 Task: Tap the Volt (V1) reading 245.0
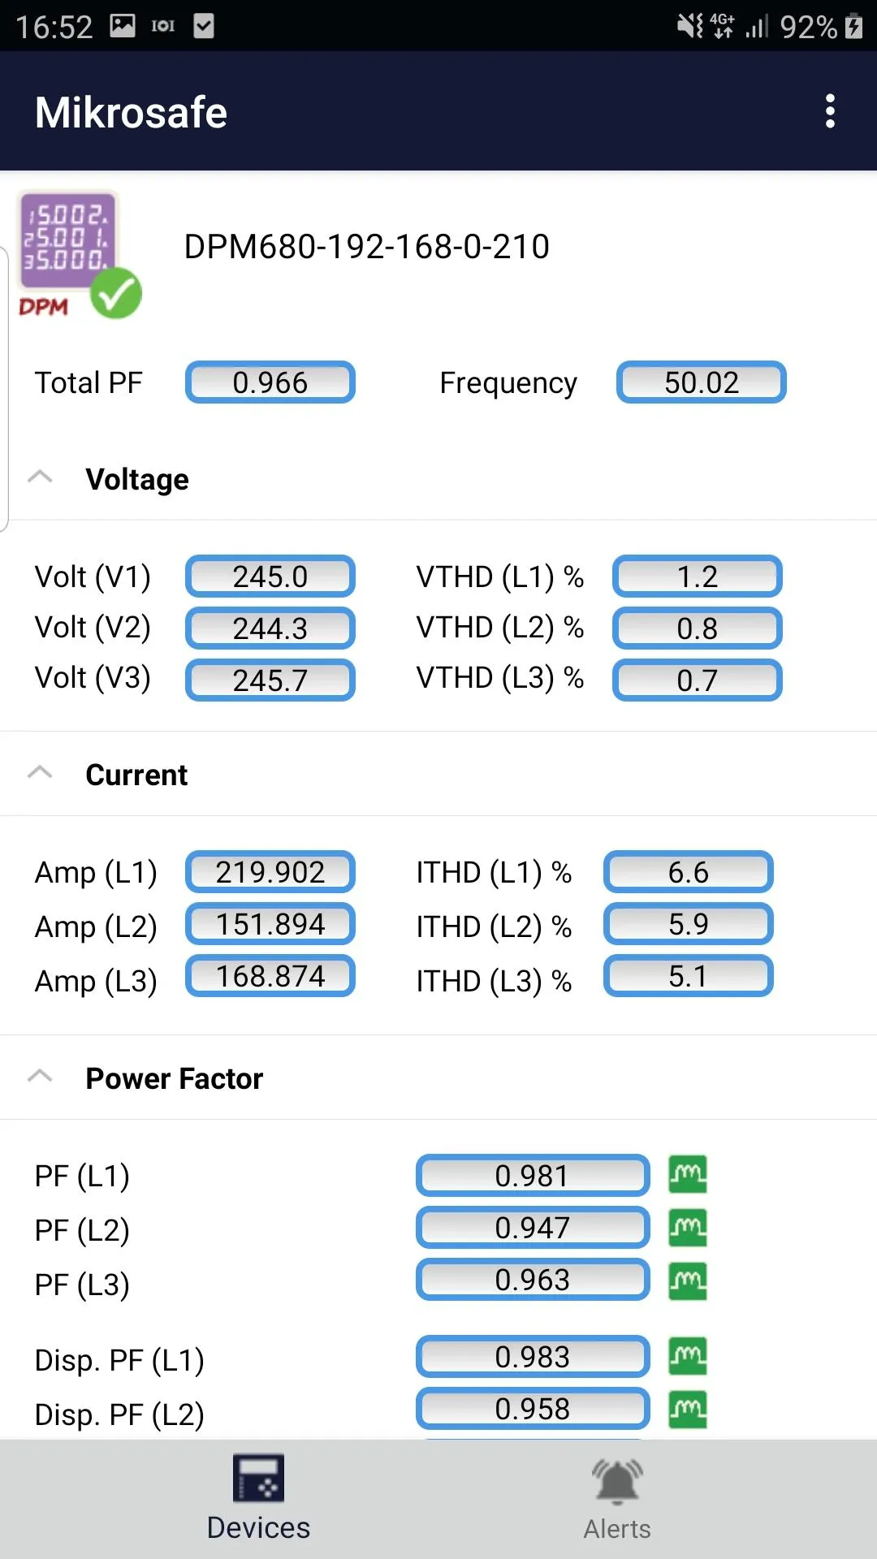click(x=270, y=577)
